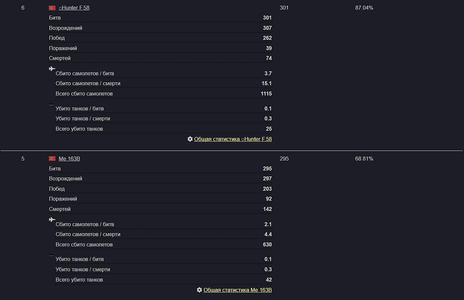Click the airplane icon in Hunter F.58 section
The height and width of the screenshot is (300, 464).
tap(52, 69)
